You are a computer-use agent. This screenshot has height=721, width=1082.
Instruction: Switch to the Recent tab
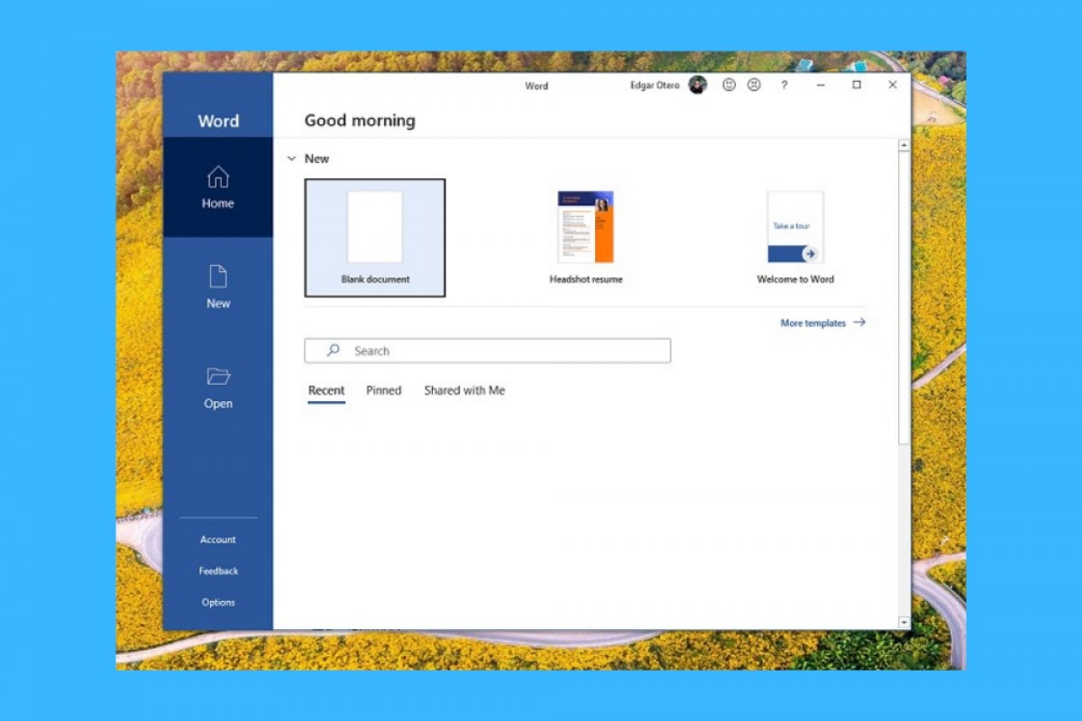click(326, 391)
